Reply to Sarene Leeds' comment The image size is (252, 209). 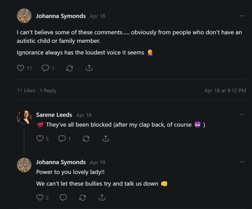click(62, 139)
